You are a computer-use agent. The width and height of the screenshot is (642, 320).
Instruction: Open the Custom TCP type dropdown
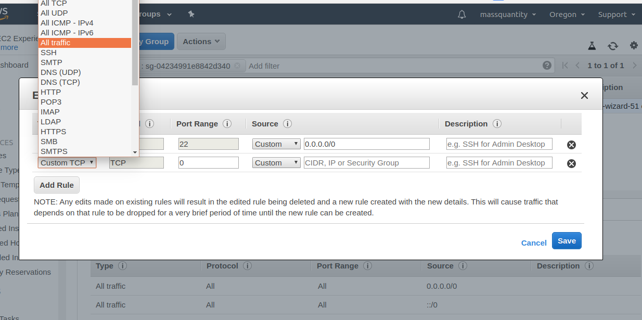tap(67, 163)
